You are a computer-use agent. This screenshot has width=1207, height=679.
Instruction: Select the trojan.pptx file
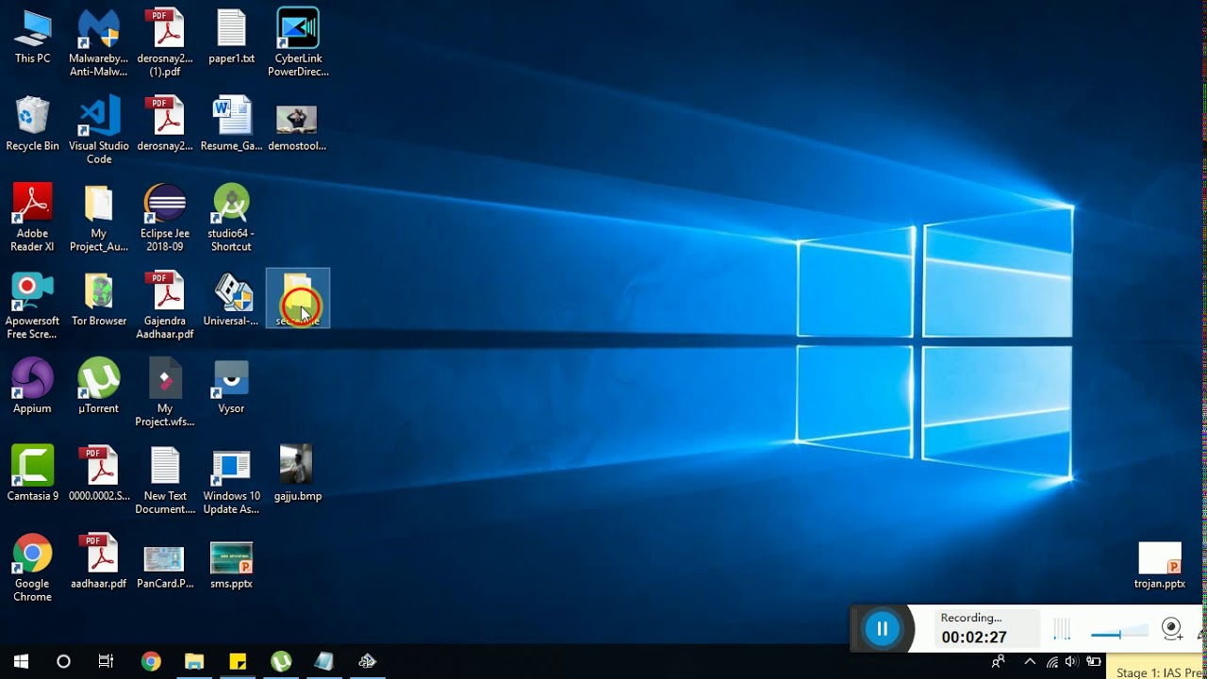tap(1160, 561)
